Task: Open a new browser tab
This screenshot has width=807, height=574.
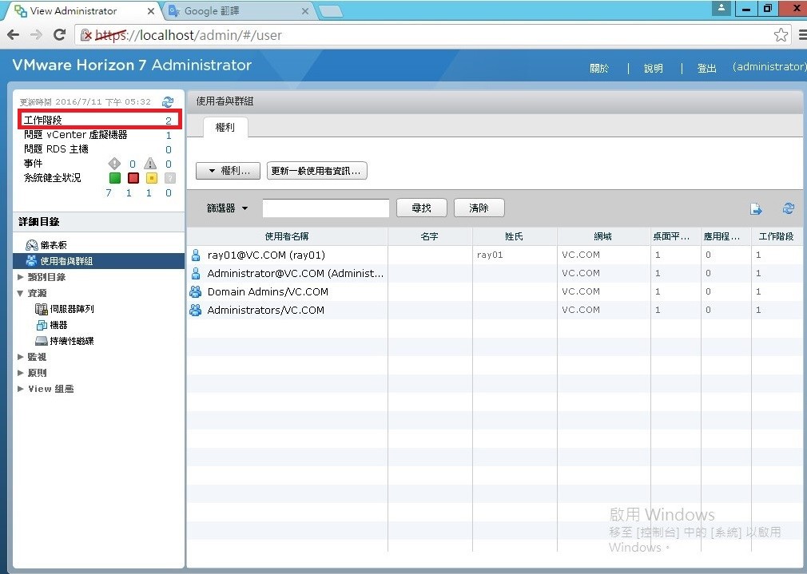Action: [331, 11]
